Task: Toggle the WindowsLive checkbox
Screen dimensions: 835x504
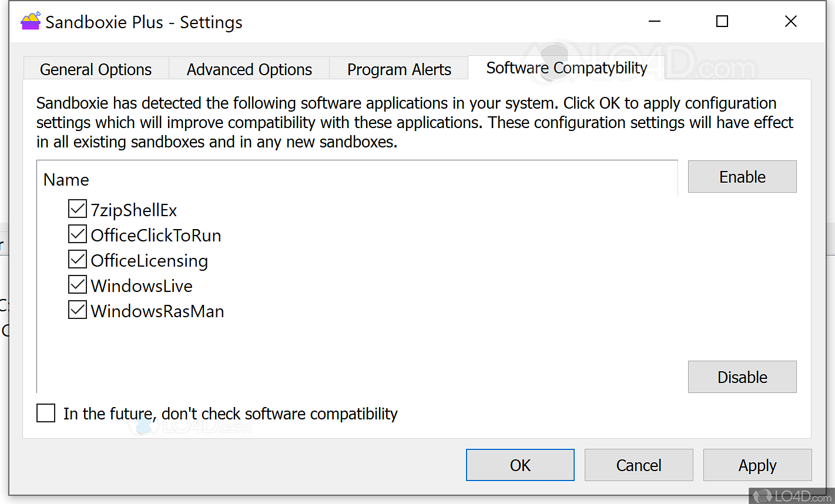Action: click(78, 285)
